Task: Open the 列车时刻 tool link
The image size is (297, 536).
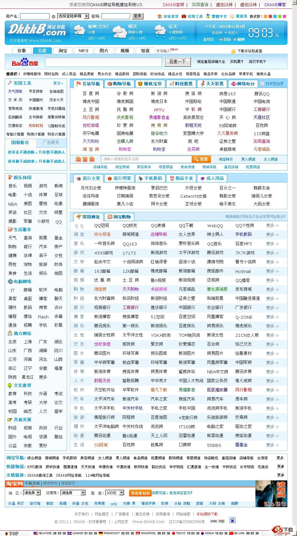Action: pos(36,126)
